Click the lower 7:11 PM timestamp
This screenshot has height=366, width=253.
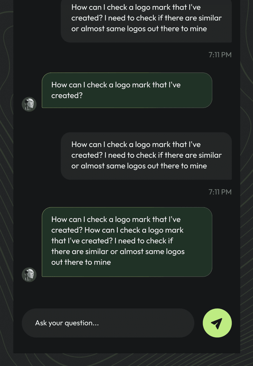pyautogui.click(x=220, y=192)
